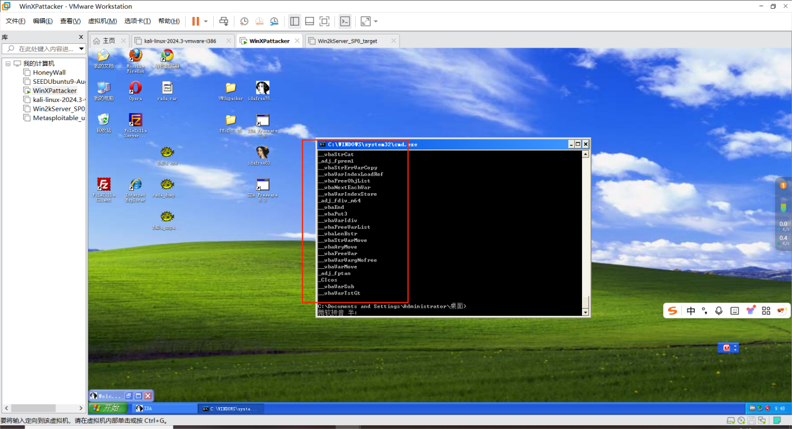
Task: Pause the virtual machine with the pause icon
Action: (196, 21)
